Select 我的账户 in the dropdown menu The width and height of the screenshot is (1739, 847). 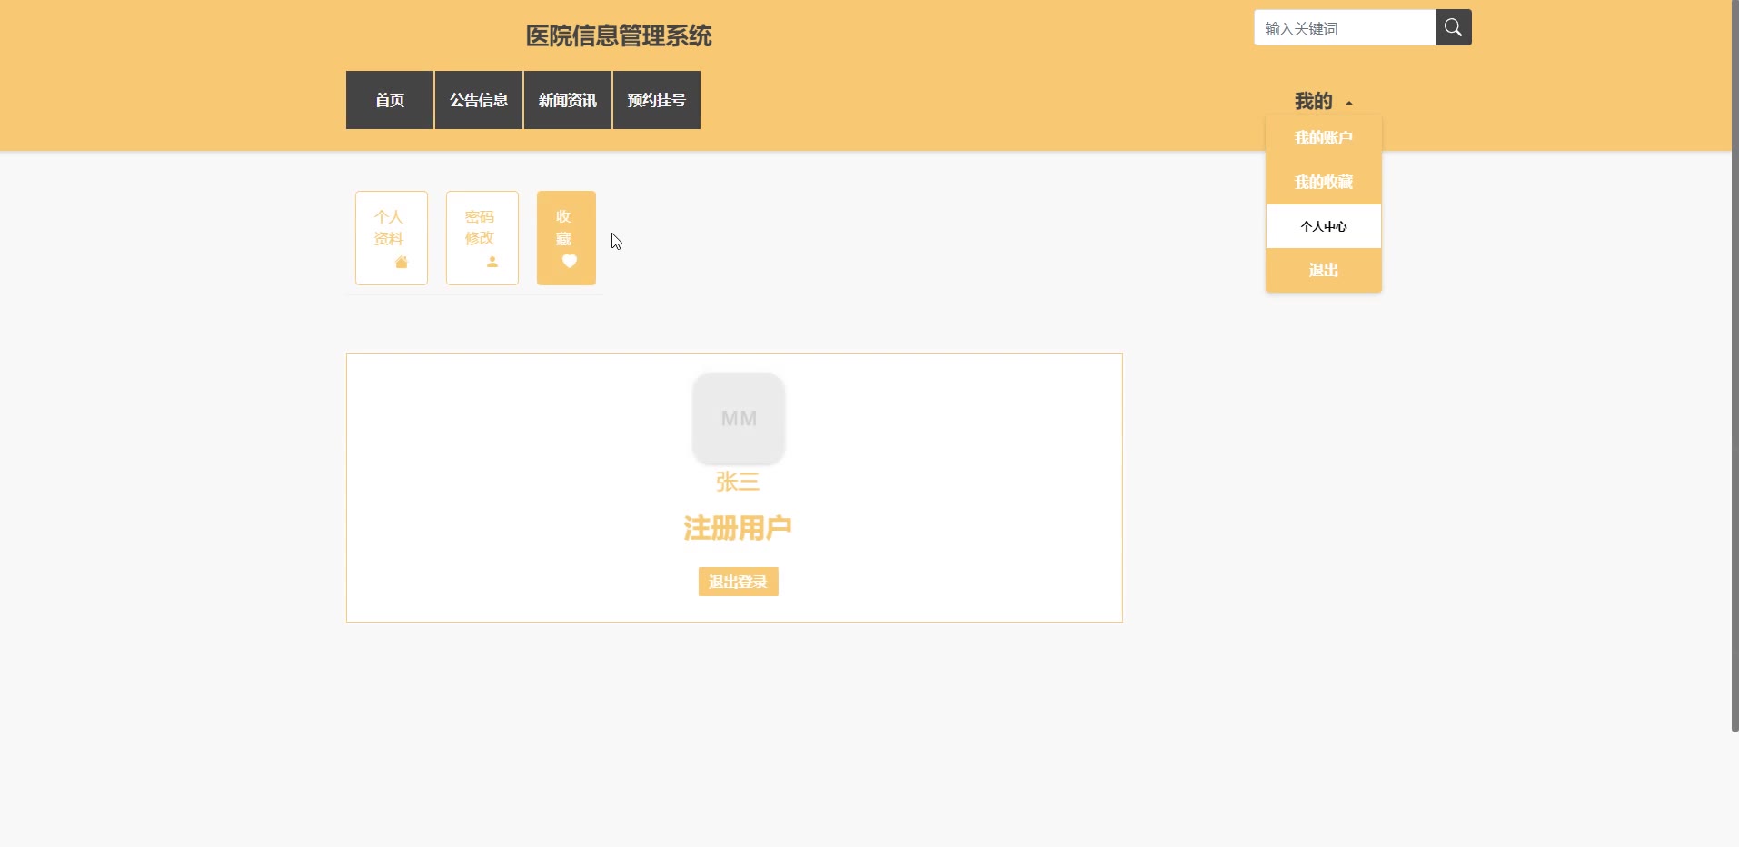(x=1324, y=138)
